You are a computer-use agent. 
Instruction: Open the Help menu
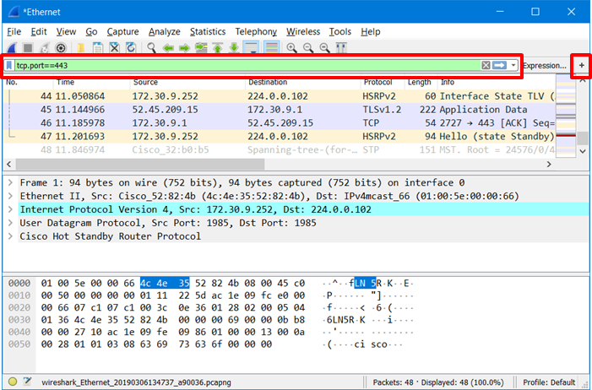pos(371,32)
